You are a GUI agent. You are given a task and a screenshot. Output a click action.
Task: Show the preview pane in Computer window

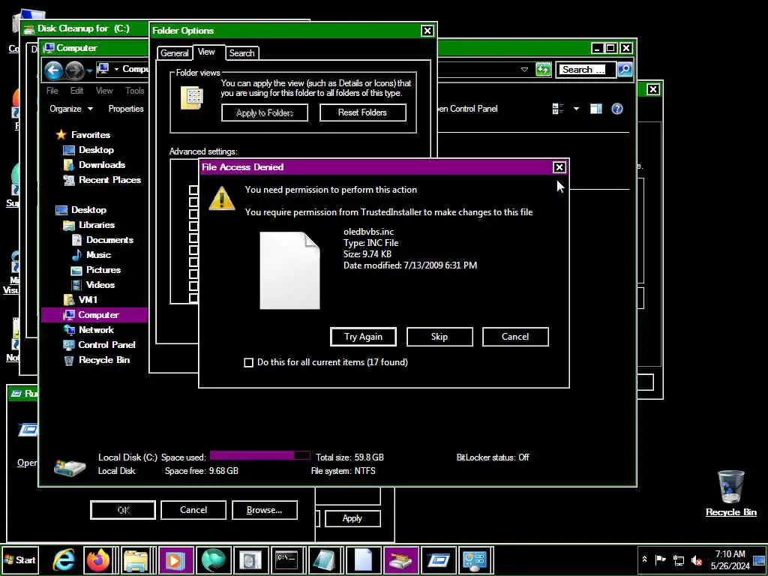(596, 109)
